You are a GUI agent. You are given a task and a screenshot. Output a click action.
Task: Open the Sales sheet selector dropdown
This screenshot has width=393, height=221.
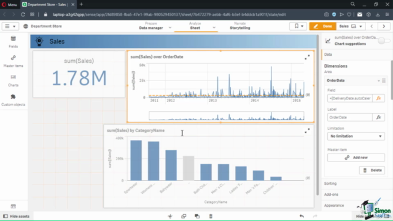(x=351, y=26)
